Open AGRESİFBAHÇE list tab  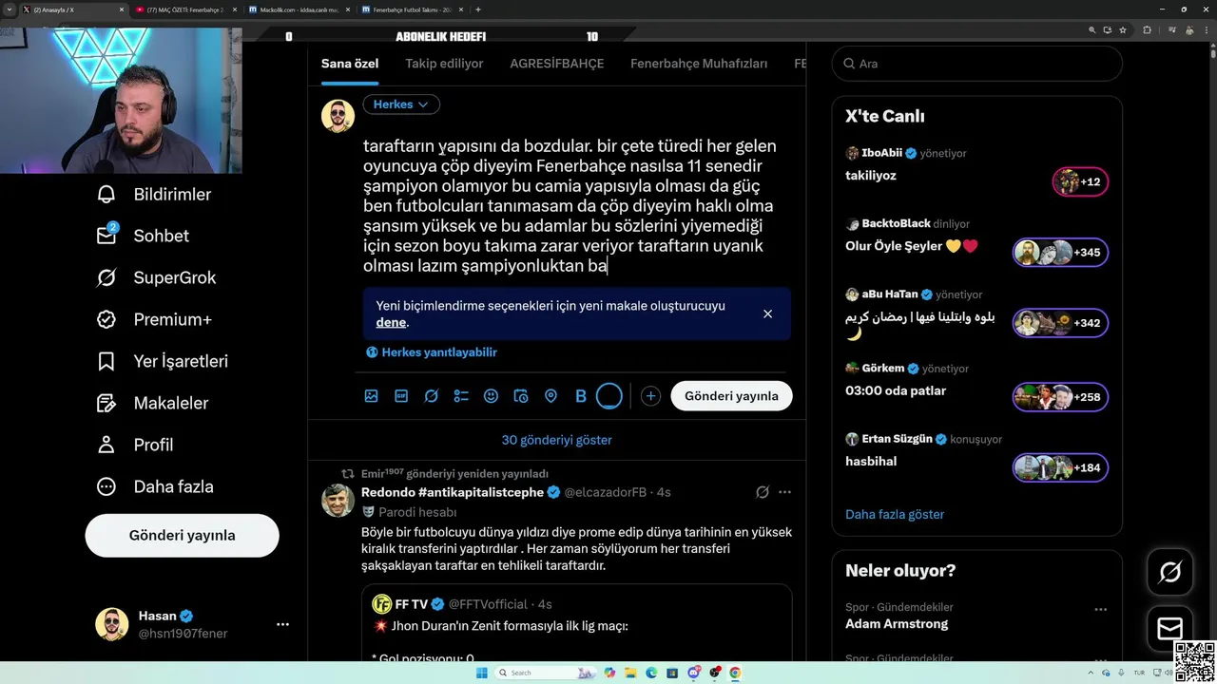coord(557,64)
